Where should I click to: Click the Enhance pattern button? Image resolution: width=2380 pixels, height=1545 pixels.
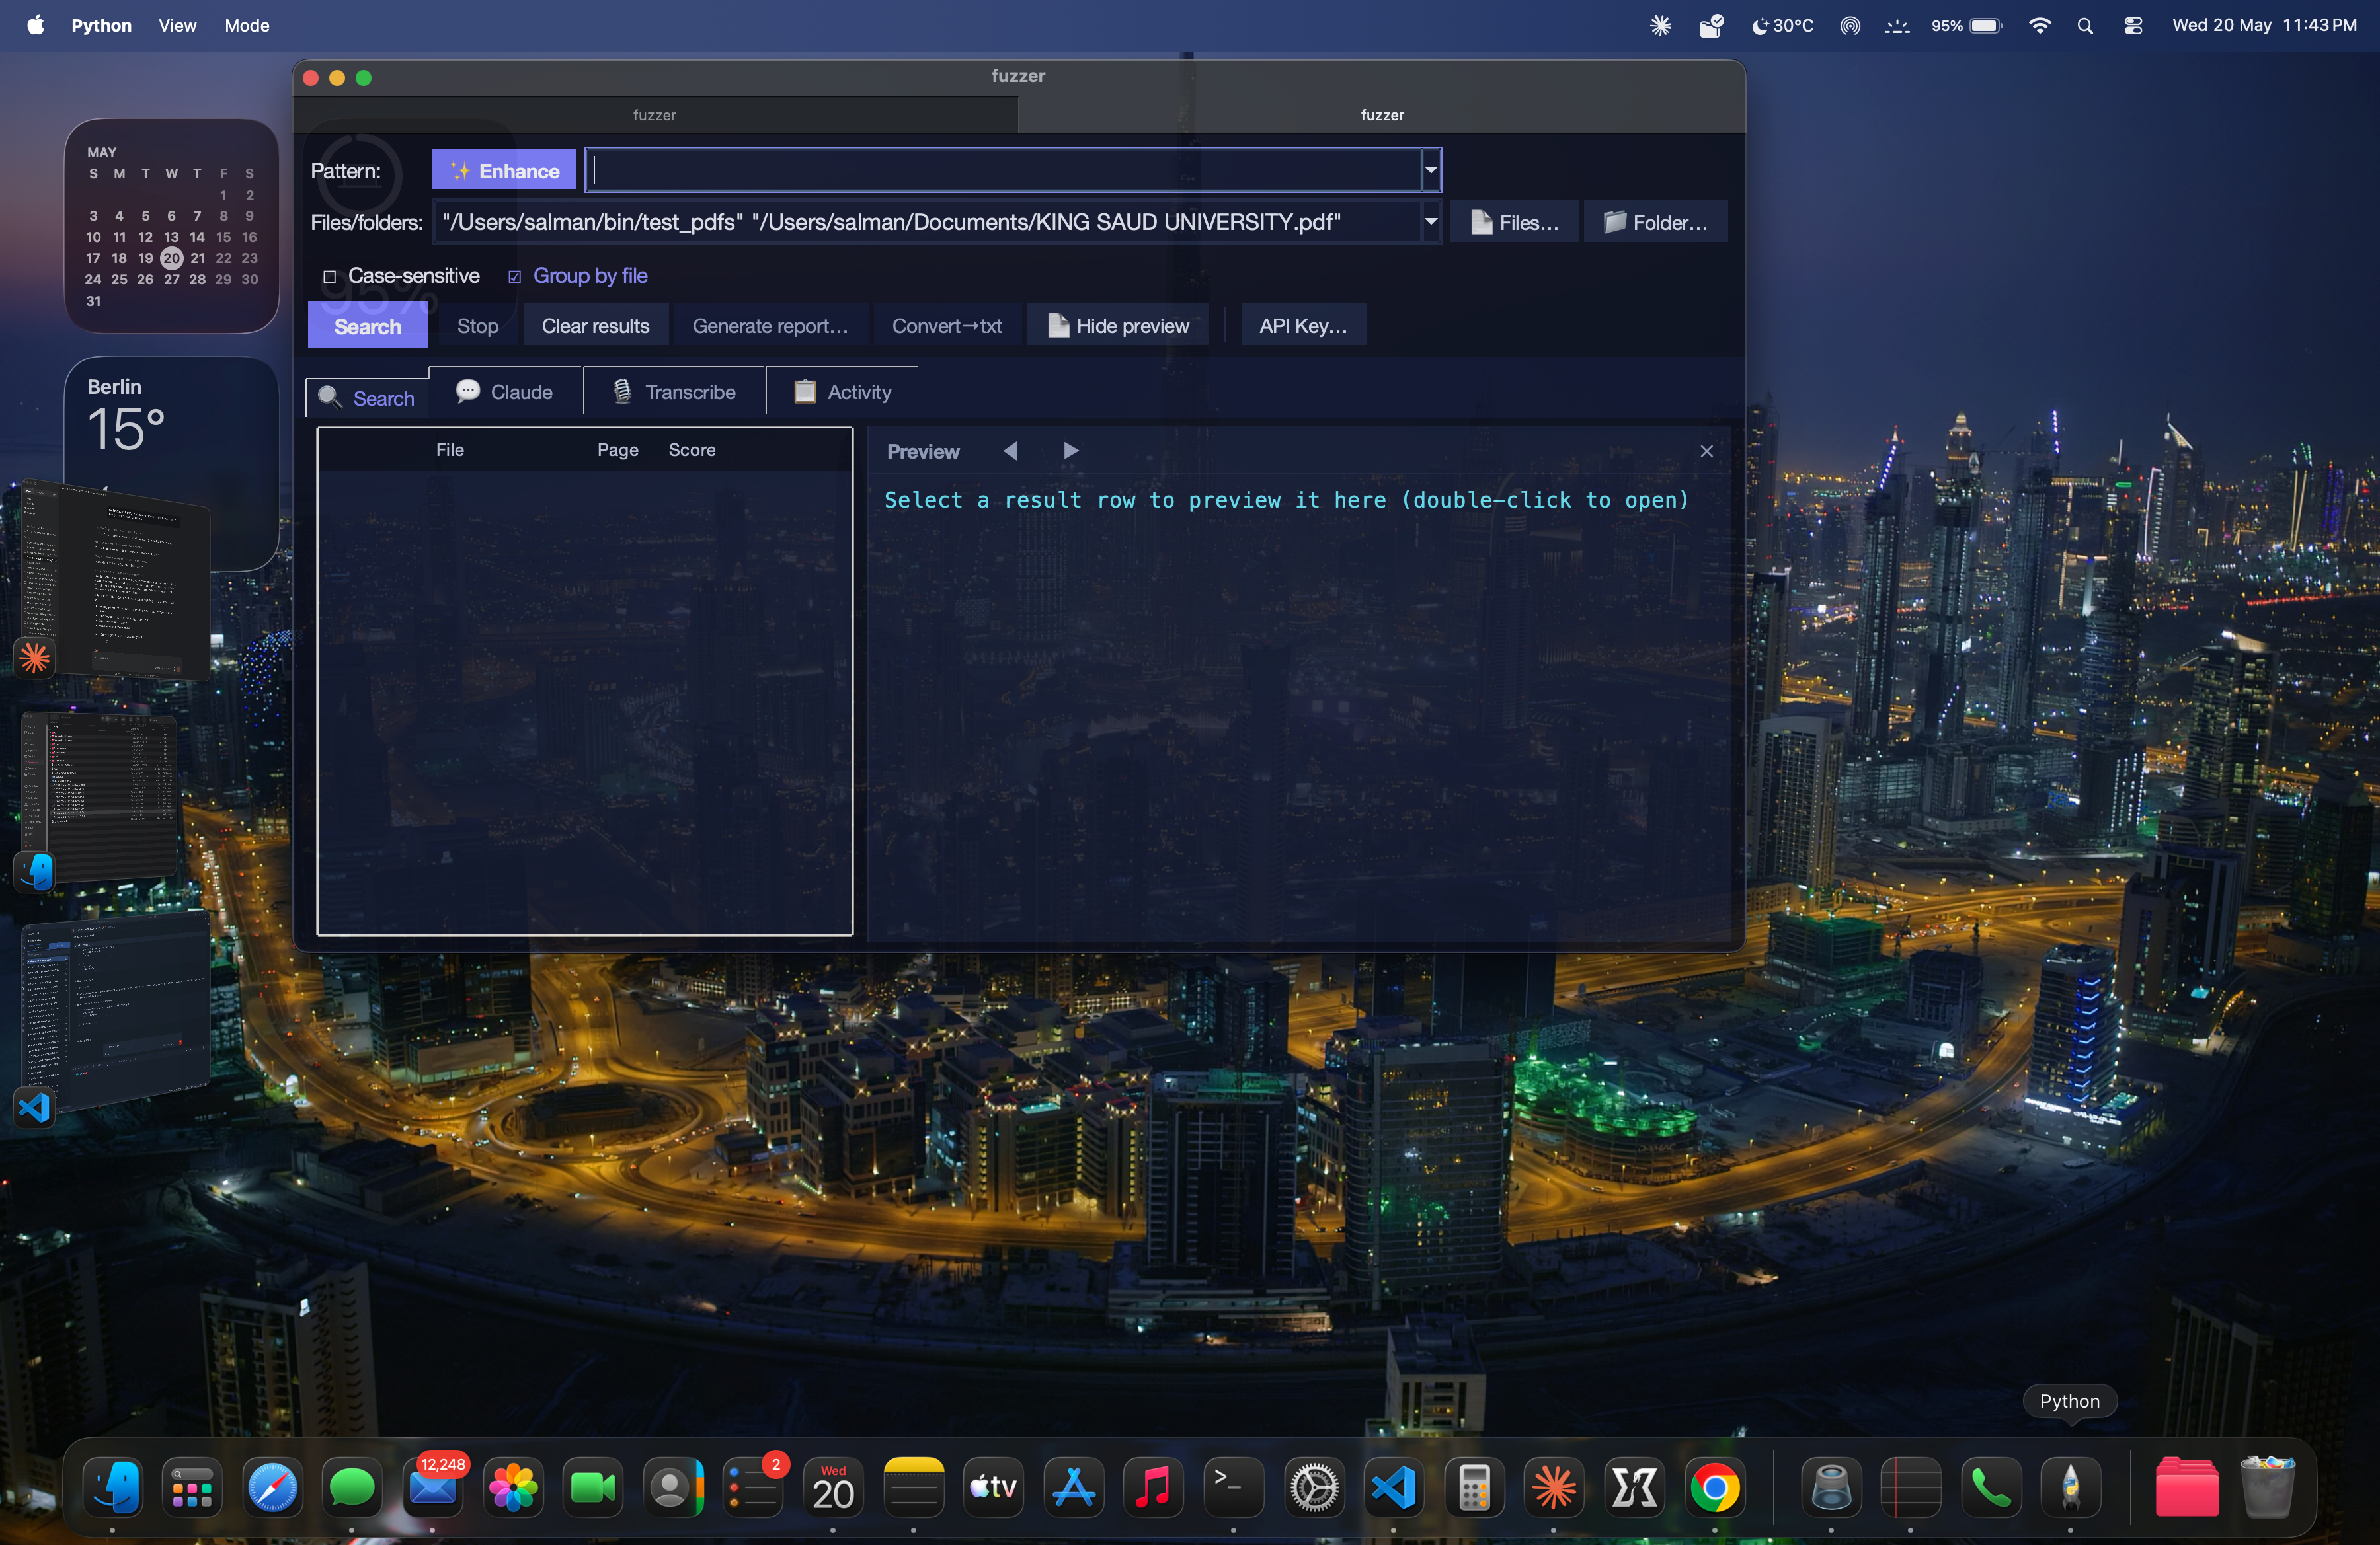504,170
